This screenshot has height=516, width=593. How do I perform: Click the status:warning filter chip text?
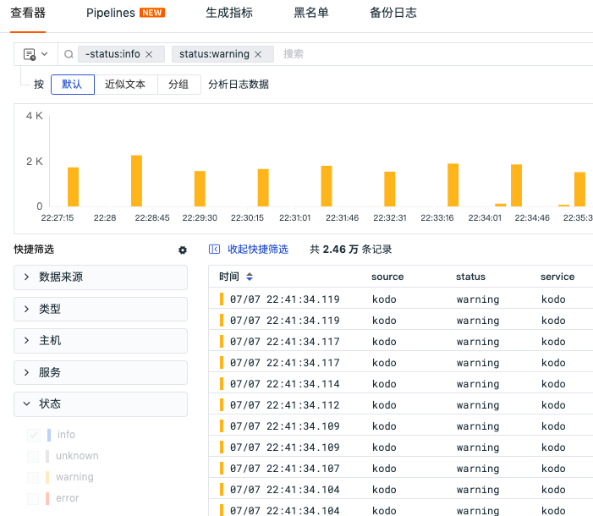point(214,54)
